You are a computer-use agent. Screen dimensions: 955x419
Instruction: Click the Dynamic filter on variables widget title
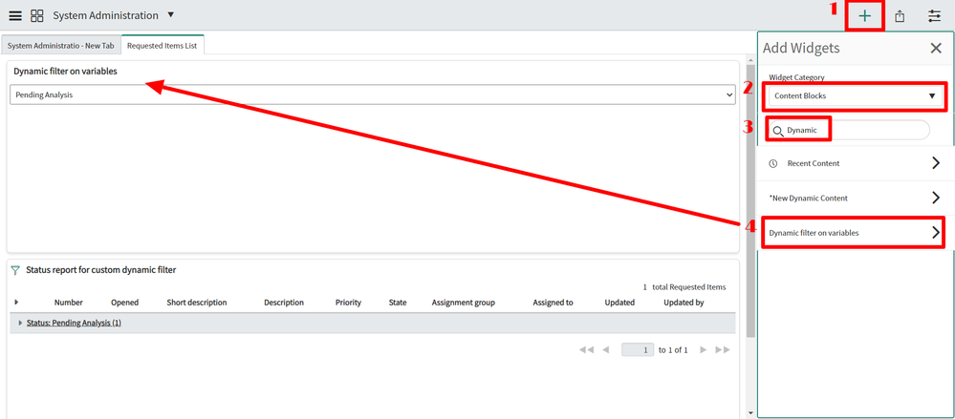[x=66, y=72]
